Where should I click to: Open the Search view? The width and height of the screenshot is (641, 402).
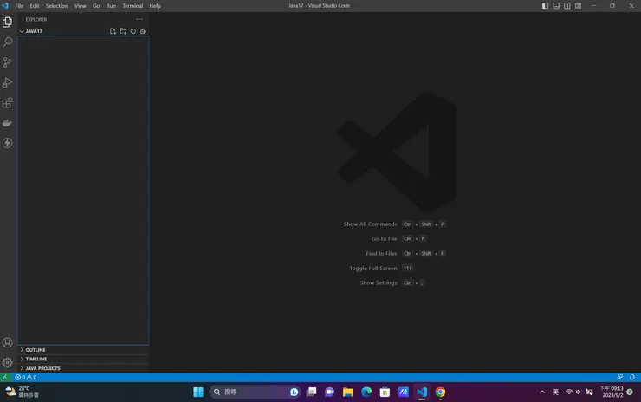(7, 42)
